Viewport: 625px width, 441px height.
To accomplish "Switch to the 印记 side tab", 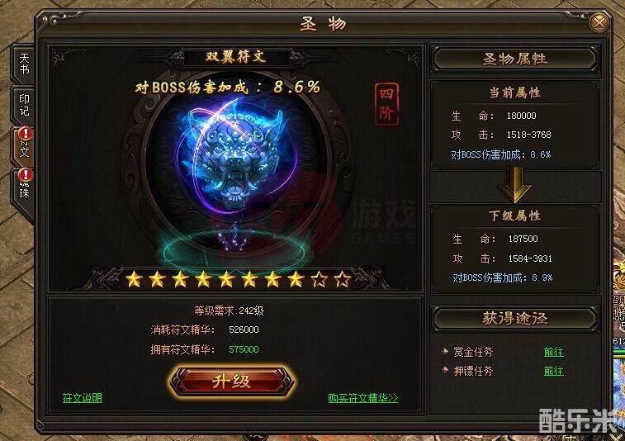I will 23,105.
